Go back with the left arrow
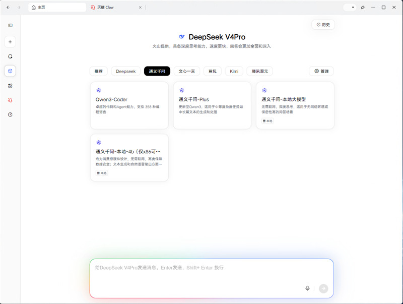Image resolution: width=403 pixels, height=304 pixels. pyautogui.click(x=8, y=8)
